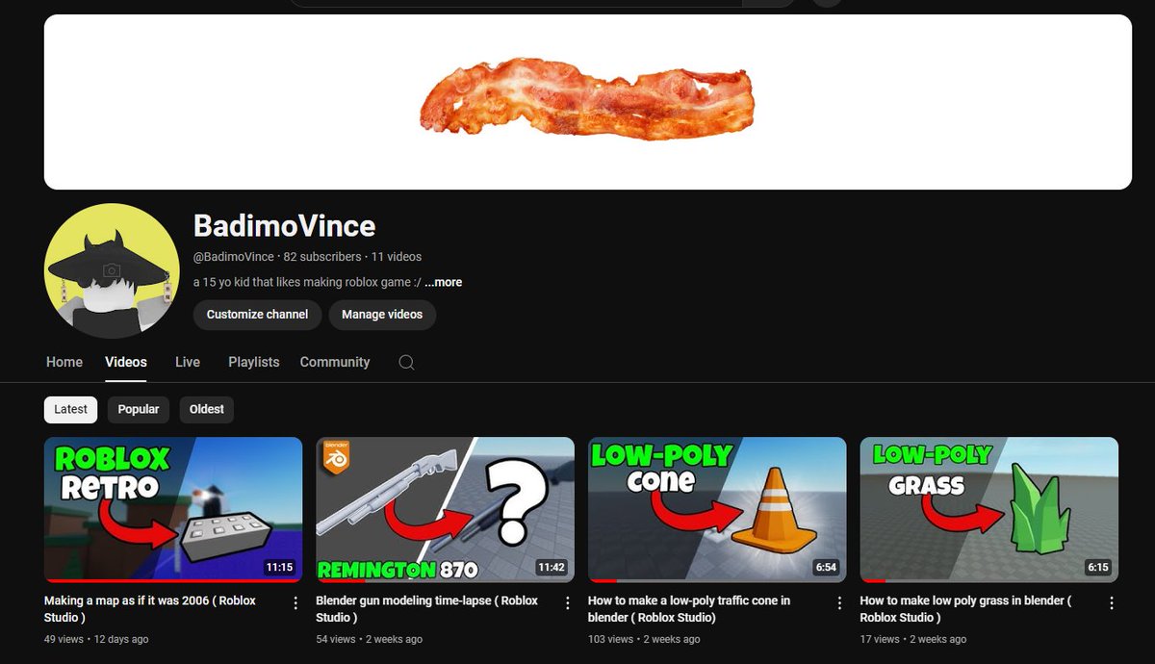Click the camera icon on channel avatar

112,271
